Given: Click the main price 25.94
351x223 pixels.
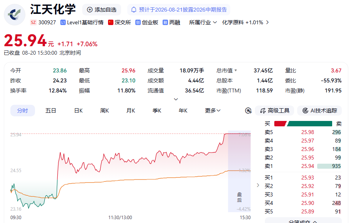Looking at the screenshot, I should [x=25, y=40].
